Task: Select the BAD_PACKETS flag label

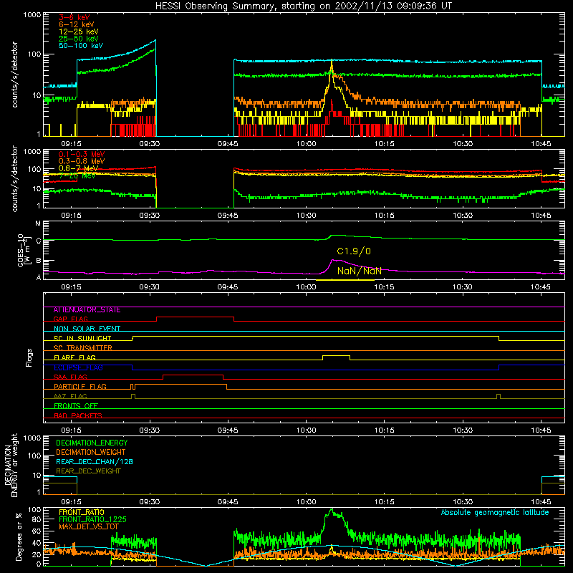Action: [78, 415]
